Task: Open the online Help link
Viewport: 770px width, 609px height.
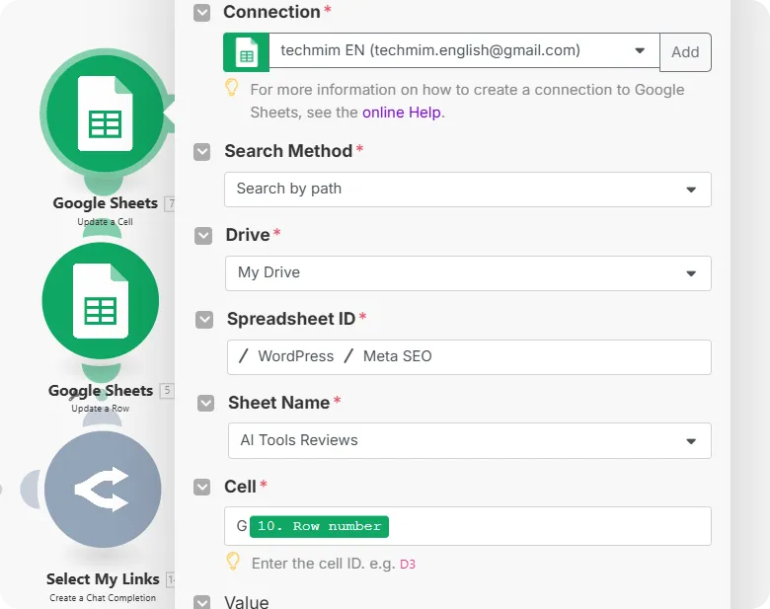Action: (x=401, y=113)
